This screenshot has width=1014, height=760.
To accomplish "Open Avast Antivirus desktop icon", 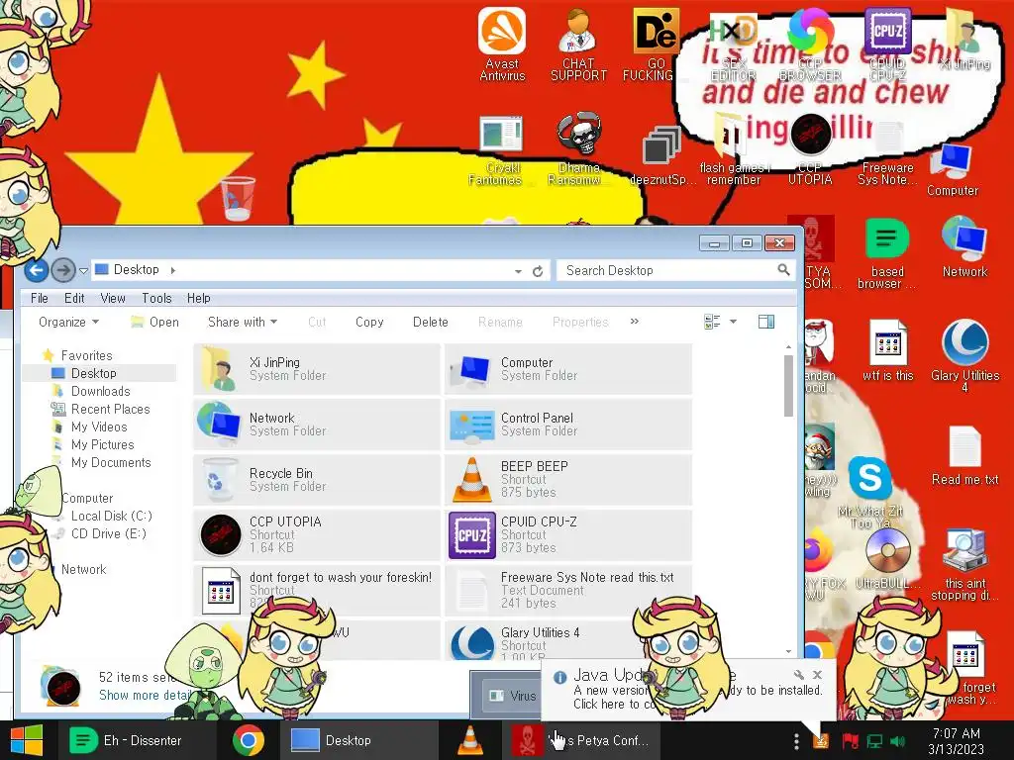I will [502, 44].
